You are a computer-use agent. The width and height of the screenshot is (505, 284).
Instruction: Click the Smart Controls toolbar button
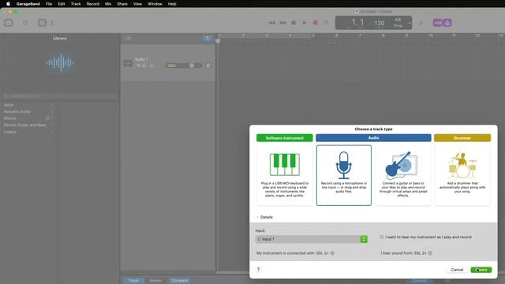(42, 23)
